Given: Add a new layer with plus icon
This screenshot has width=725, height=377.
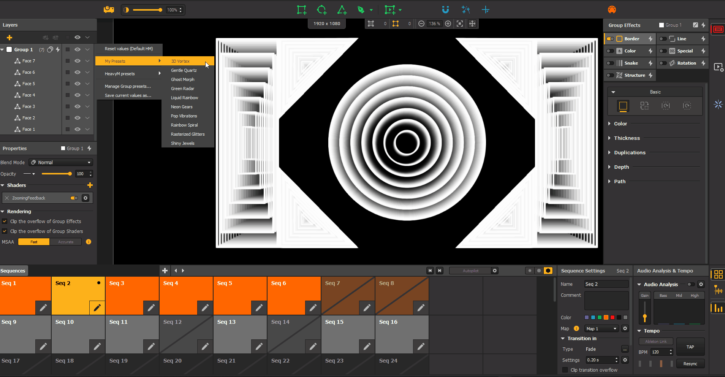Looking at the screenshot, I should pos(9,38).
